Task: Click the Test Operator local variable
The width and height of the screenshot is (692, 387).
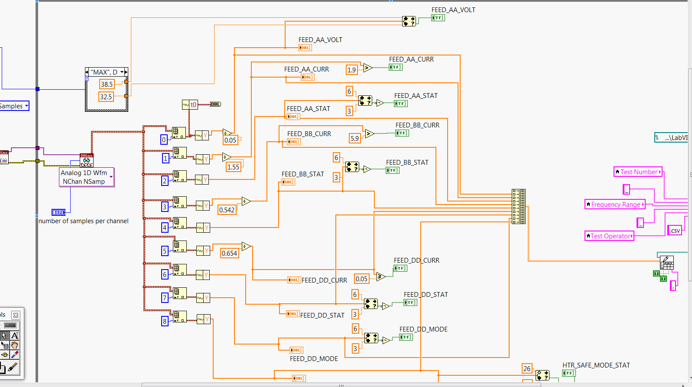Action: click(609, 236)
